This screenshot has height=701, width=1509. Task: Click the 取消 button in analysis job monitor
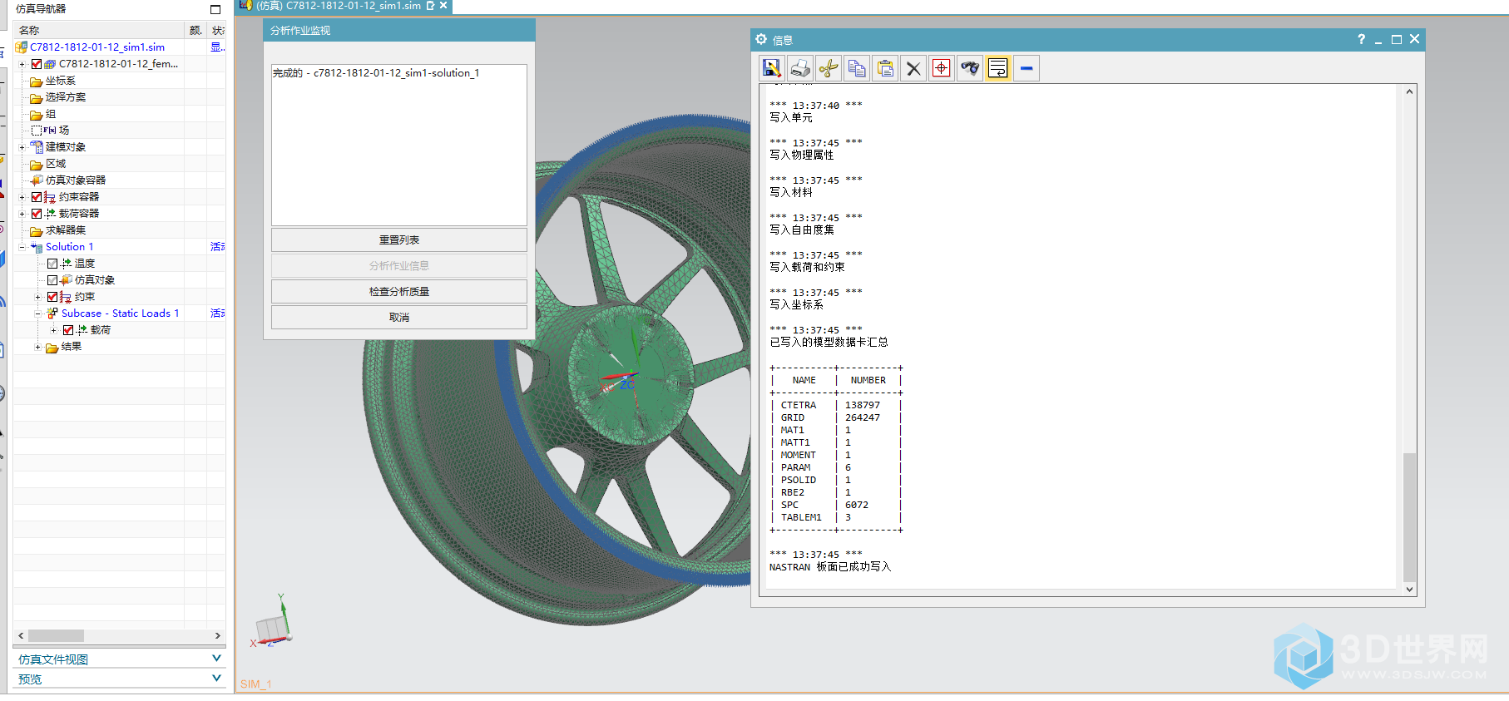tap(399, 318)
